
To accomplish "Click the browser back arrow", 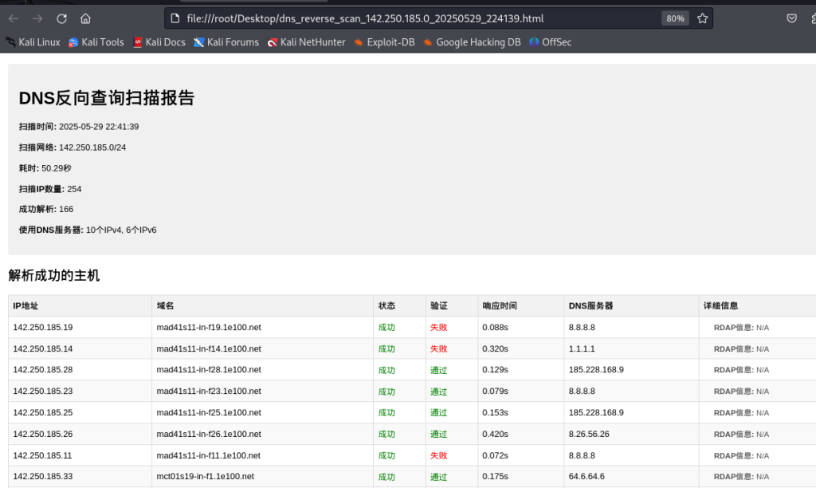I will click(x=13, y=18).
